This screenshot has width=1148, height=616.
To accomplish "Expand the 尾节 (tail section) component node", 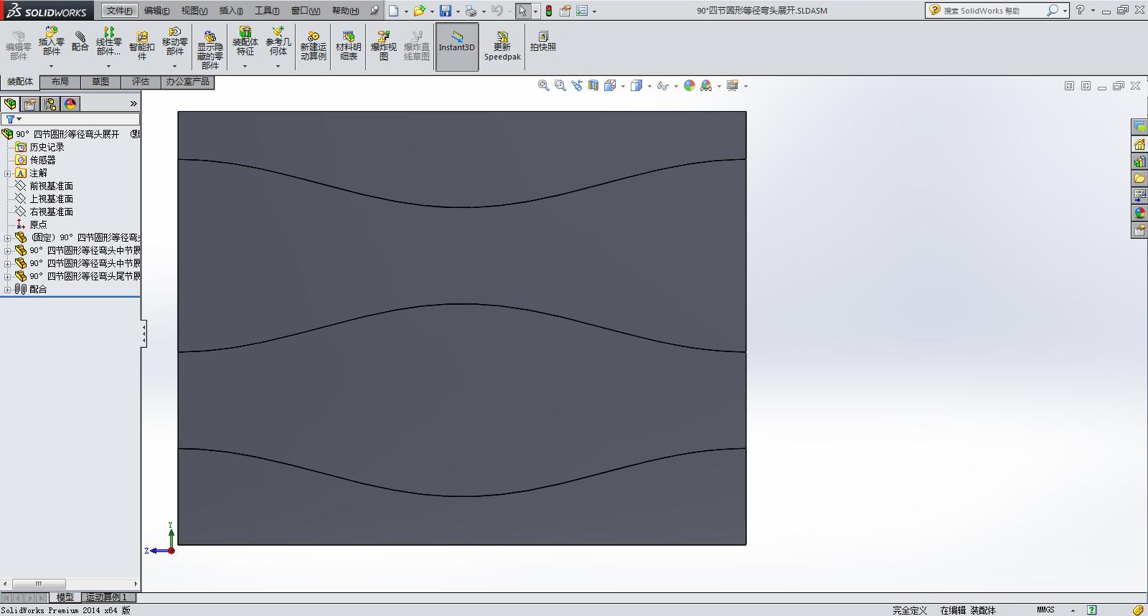I will pyautogui.click(x=8, y=277).
